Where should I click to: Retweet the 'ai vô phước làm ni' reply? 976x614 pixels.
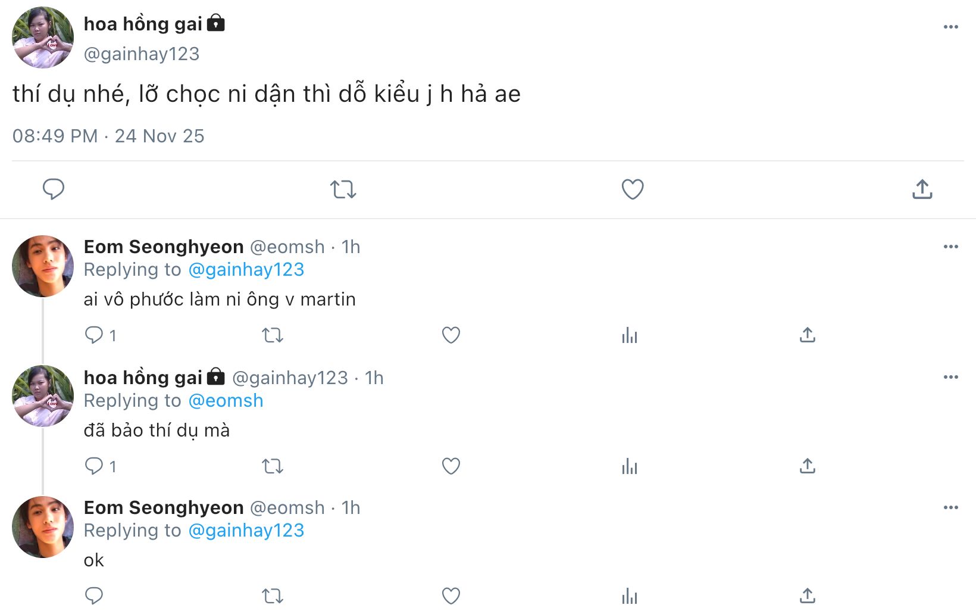273,335
